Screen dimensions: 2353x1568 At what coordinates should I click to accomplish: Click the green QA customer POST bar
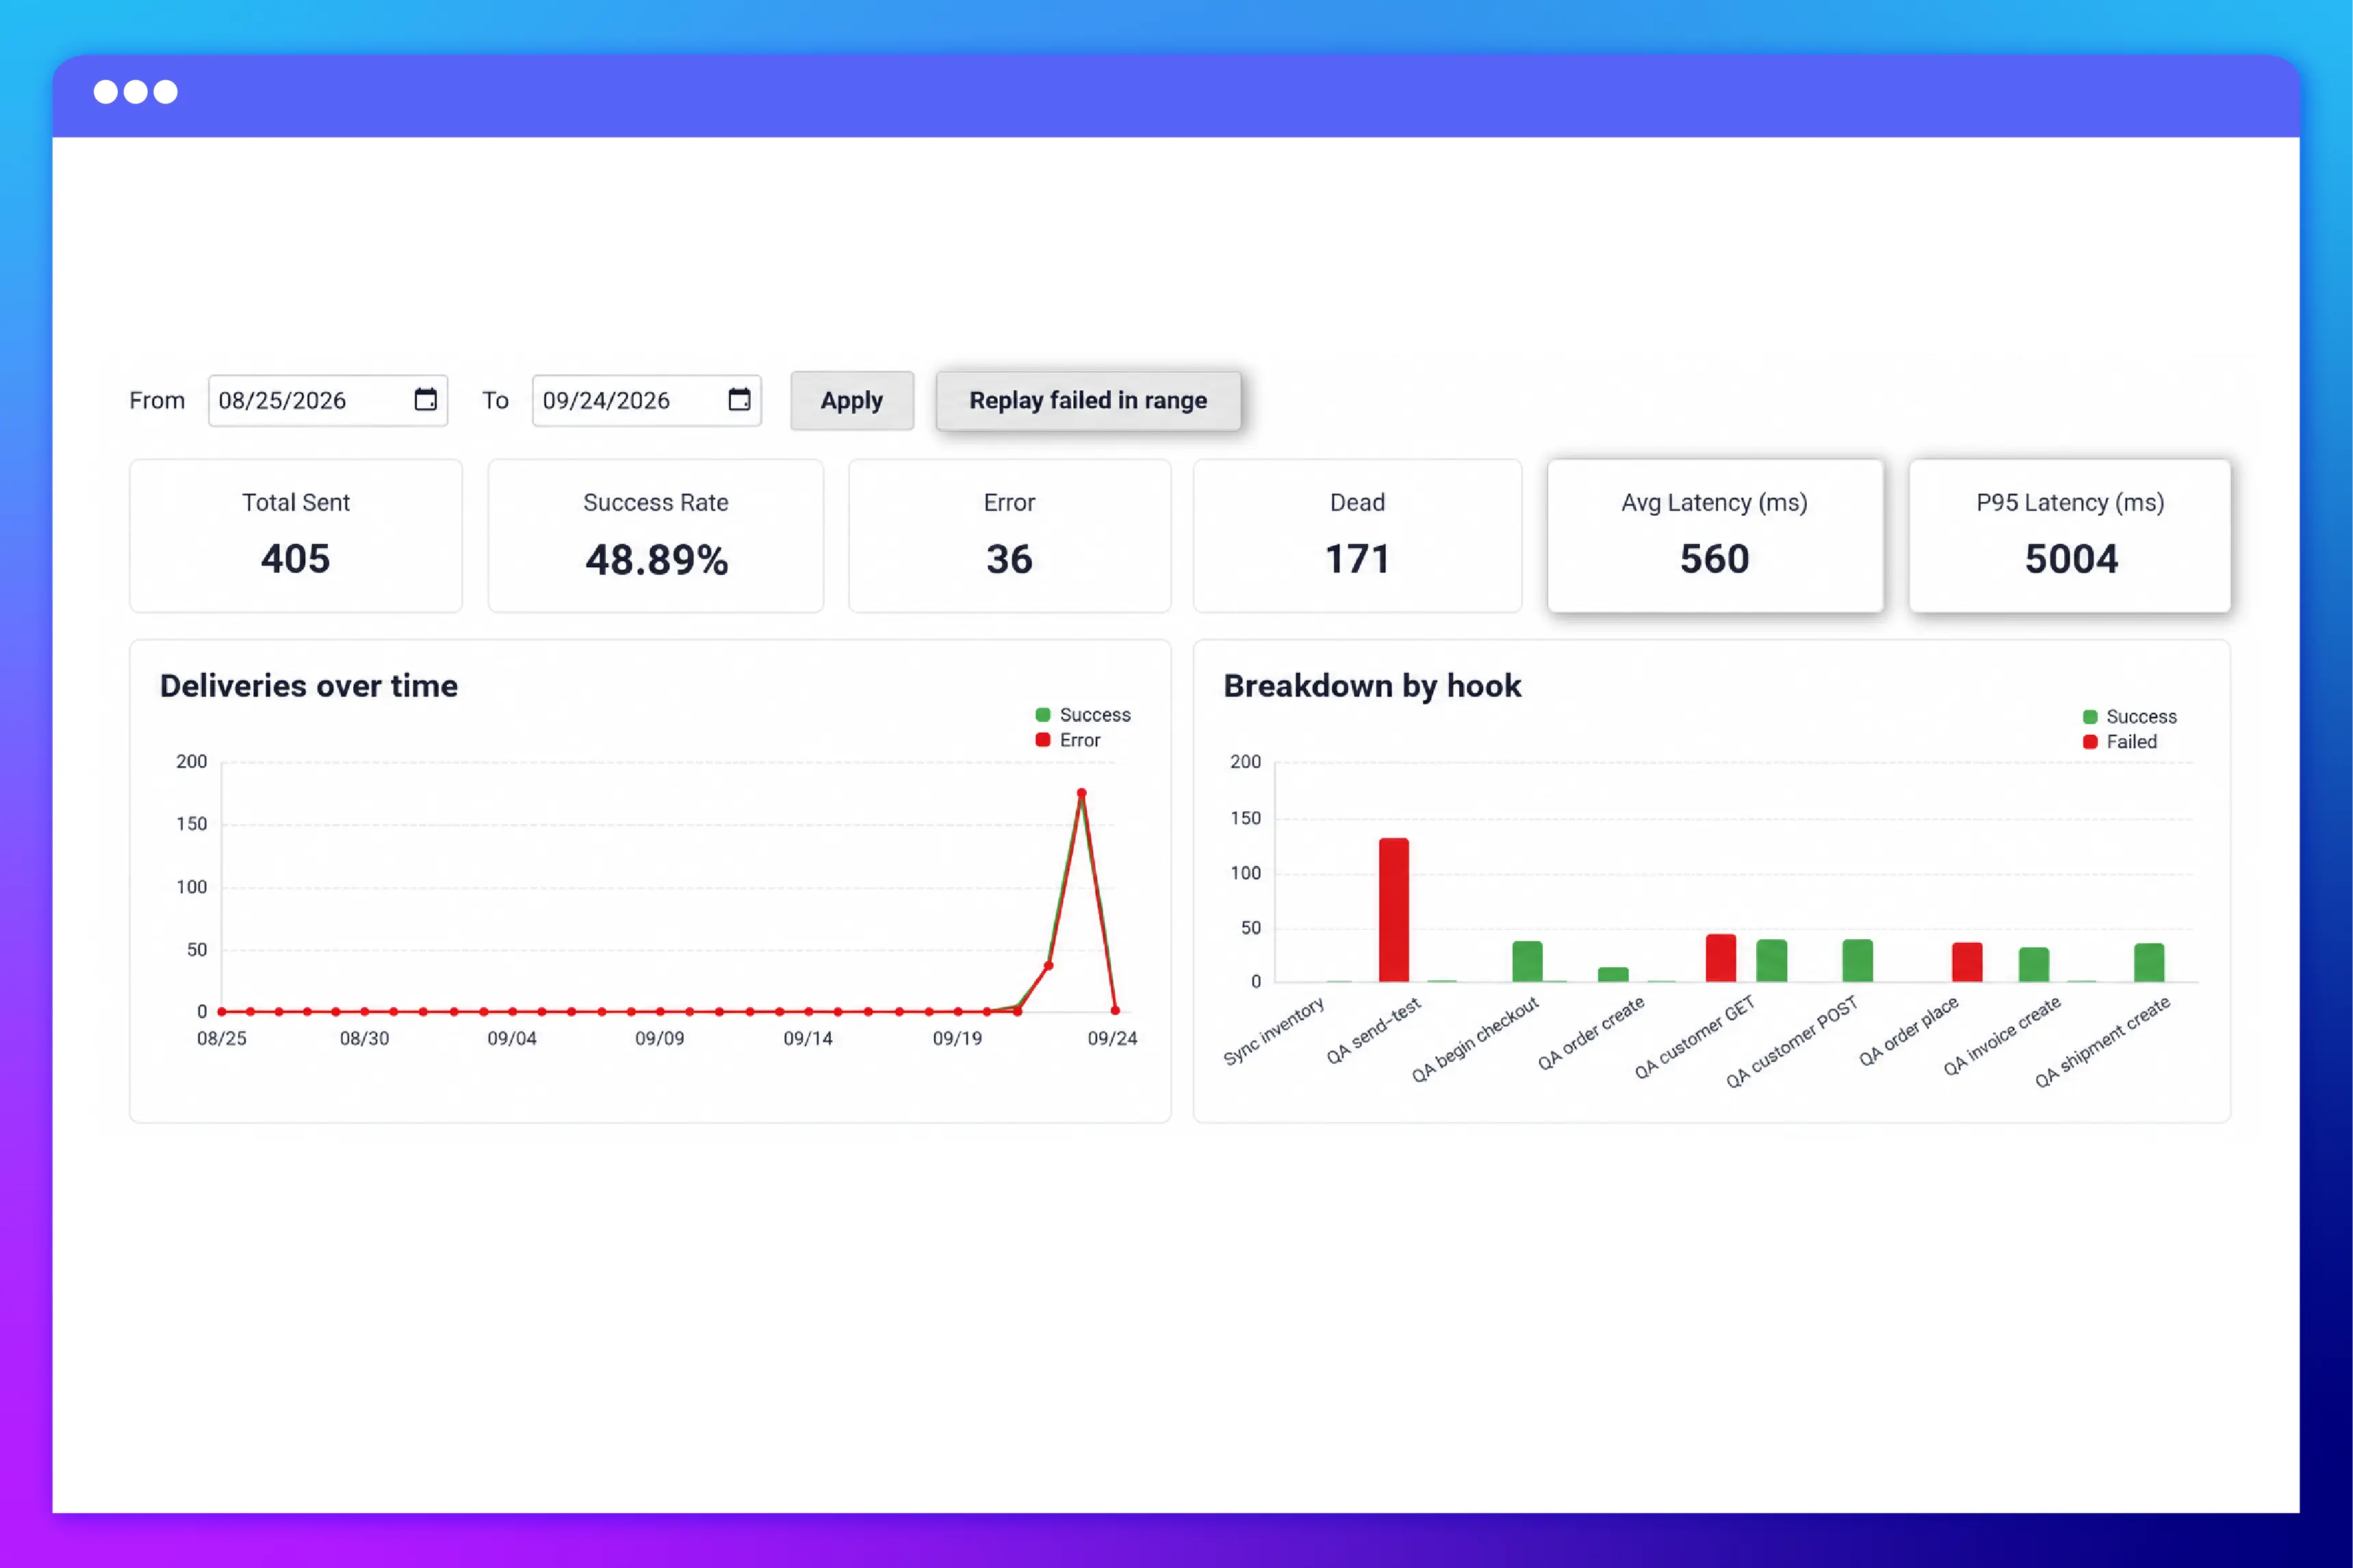1857,960
